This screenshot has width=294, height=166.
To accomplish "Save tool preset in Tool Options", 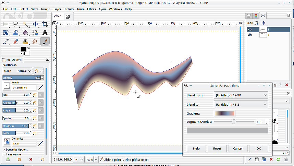I will coord(8,159).
